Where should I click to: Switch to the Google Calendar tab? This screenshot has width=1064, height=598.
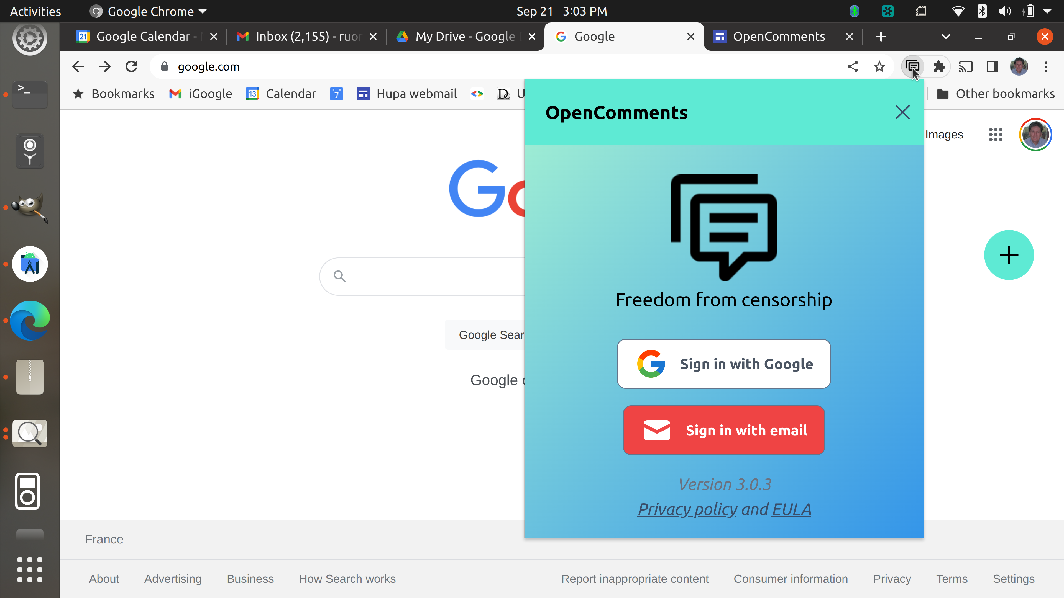143,36
